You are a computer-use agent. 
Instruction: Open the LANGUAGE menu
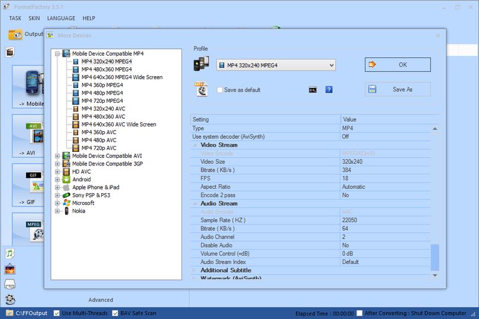[x=61, y=18]
